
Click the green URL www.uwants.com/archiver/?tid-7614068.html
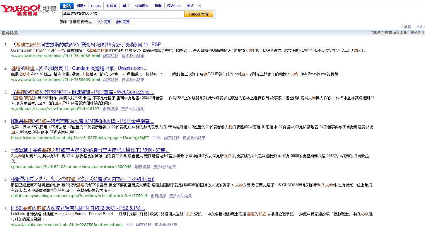[x=55, y=56]
